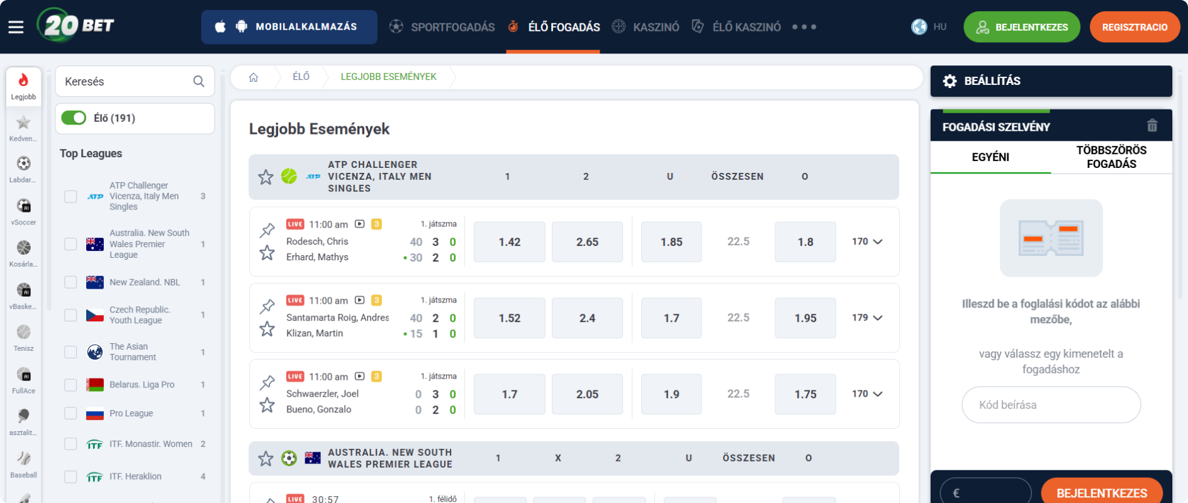Select vSoccer icon in sidebar
The image size is (1188, 503).
click(x=23, y=206)
